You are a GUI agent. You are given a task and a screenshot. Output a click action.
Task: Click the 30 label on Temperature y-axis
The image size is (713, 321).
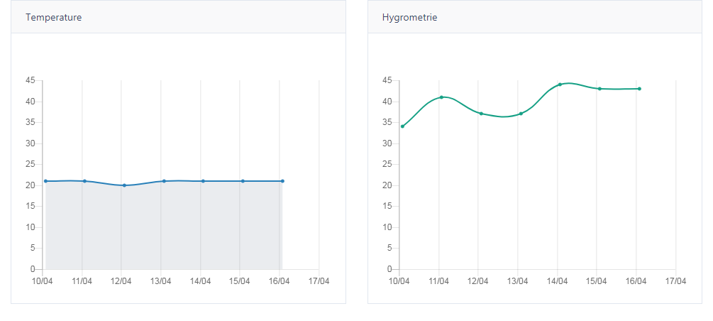coord(31,143)
